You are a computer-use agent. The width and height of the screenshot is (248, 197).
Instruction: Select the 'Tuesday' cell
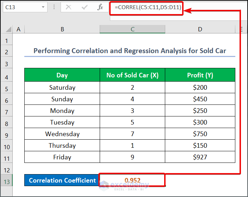click(62, 122)
